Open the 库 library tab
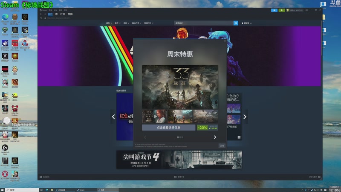Image resolution: width=341 pixels, height=192 pixels. click(x=56, y=14)
